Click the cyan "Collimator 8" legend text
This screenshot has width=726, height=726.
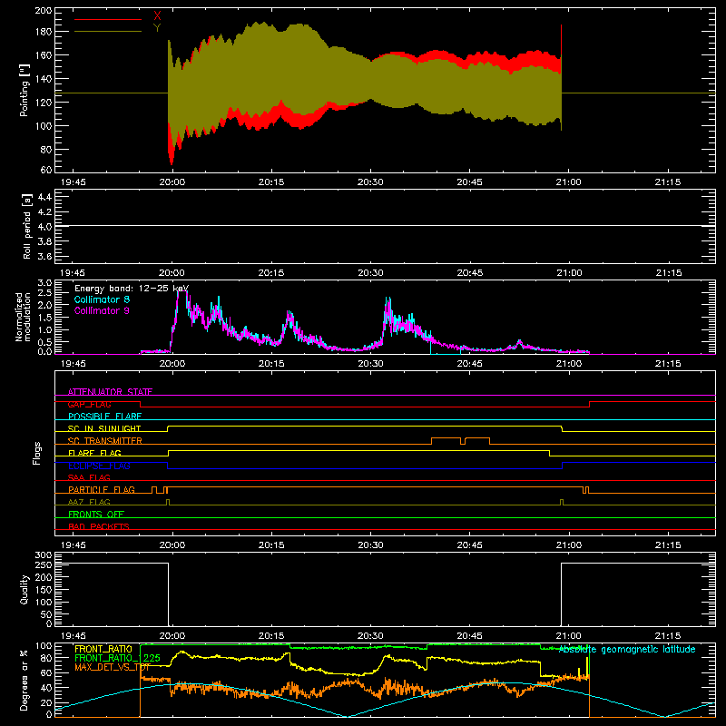[102, 299]
